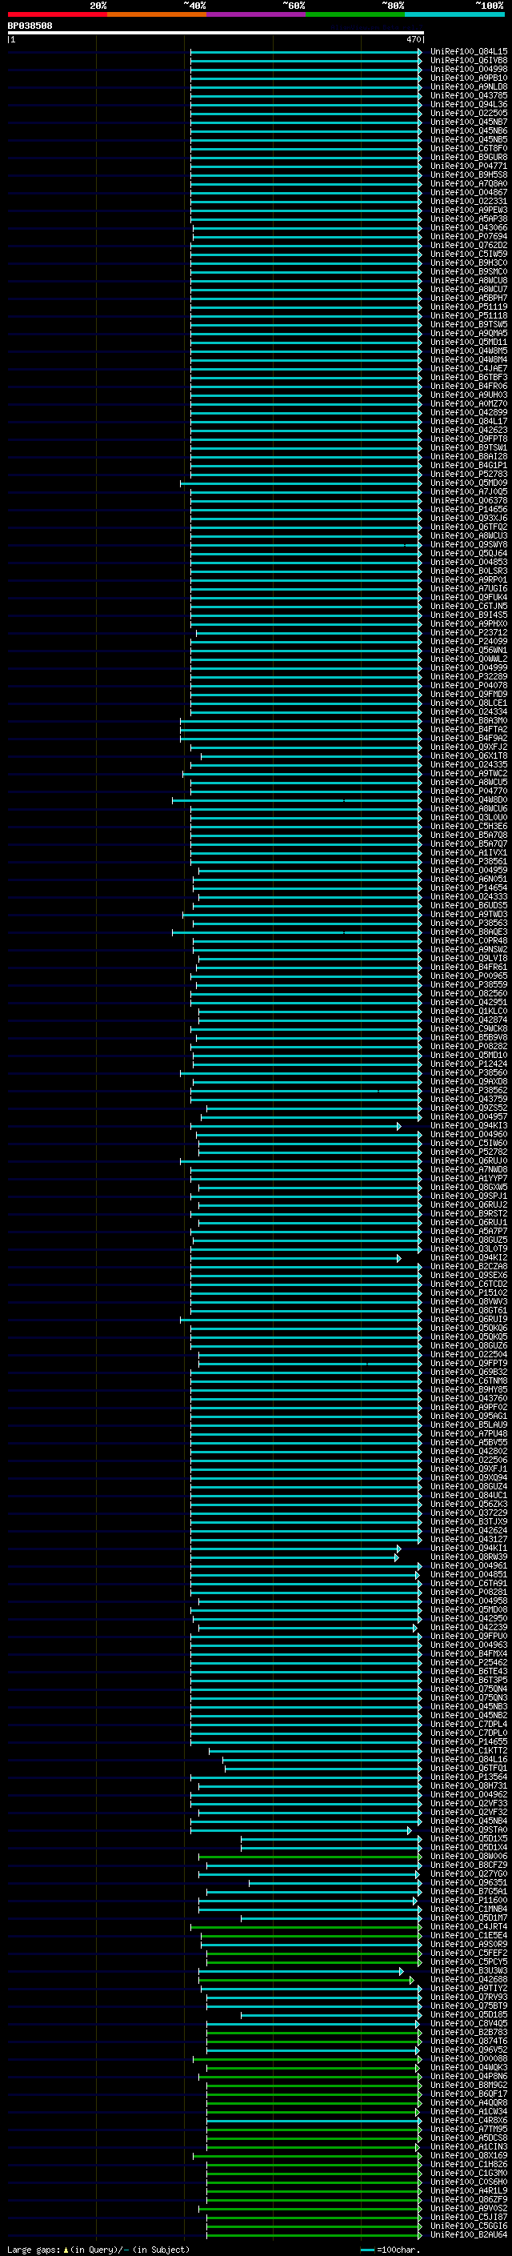Select hit label UniRef100_P07694

(x=469, y=236)
